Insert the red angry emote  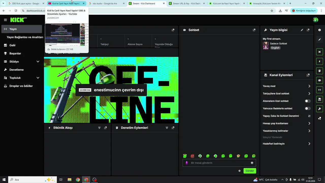pos(192,156)
